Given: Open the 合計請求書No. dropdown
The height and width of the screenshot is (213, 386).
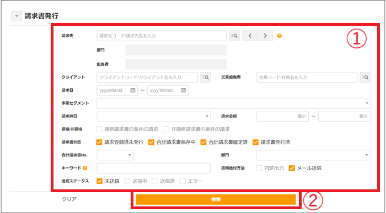Looking at the screenshot, I should 115,155.
